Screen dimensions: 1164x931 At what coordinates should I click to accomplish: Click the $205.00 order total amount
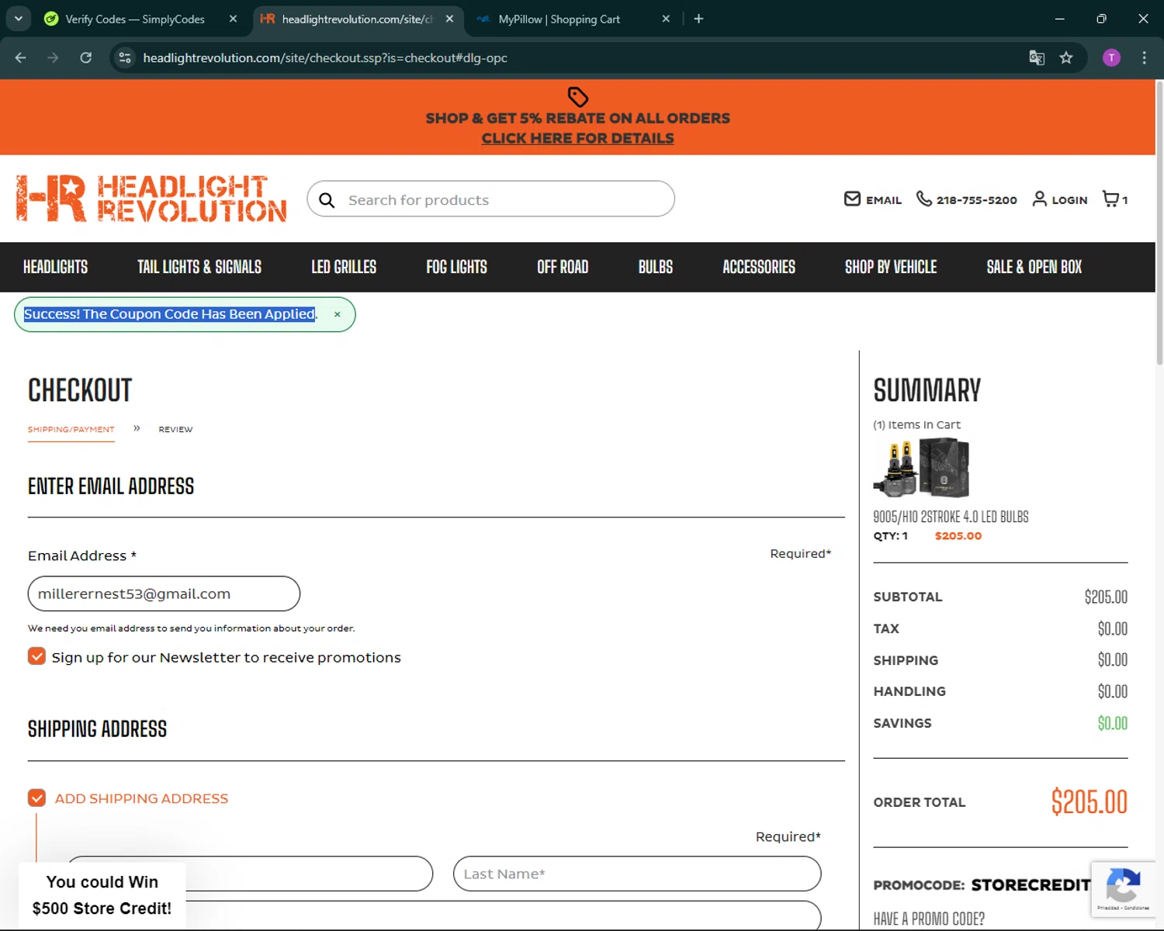coord(1089,802)
